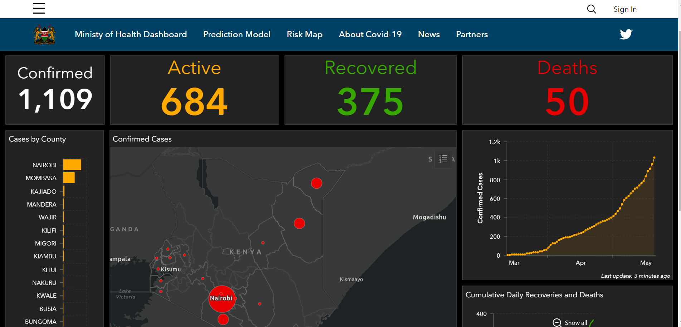Open About Covid-19 page

(x=370, y=34)
